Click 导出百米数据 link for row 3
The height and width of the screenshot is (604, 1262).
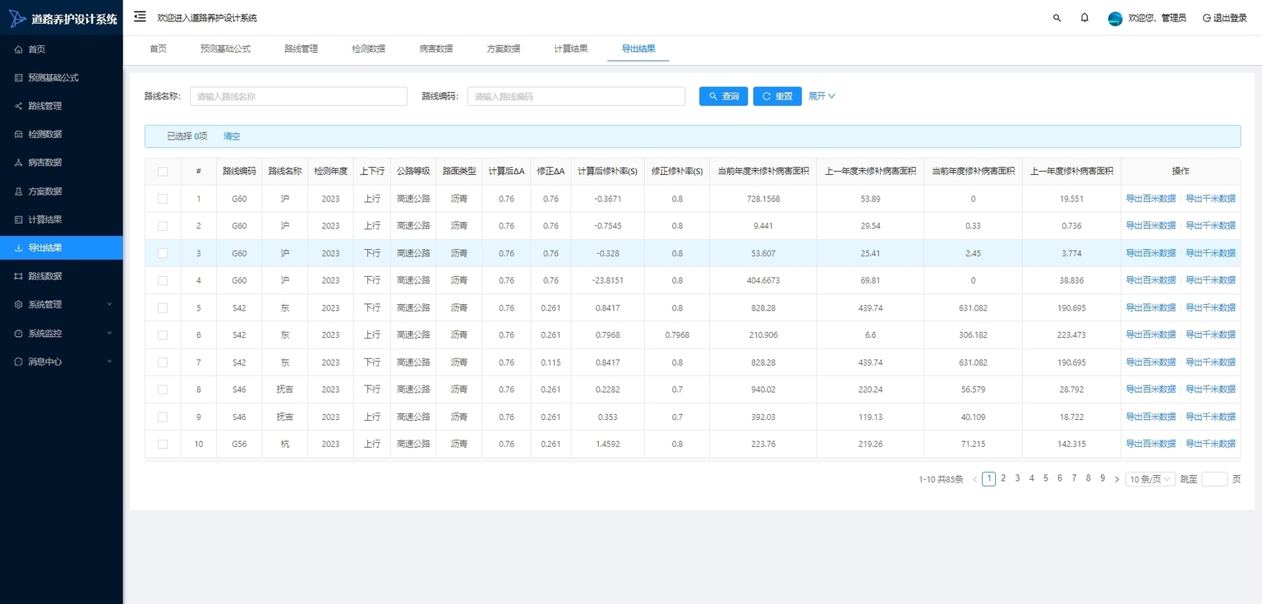1150,253
